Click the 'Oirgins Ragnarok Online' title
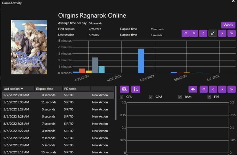This screenshot has height=155, width=237. pyautogui.click(x=92, y=15)
